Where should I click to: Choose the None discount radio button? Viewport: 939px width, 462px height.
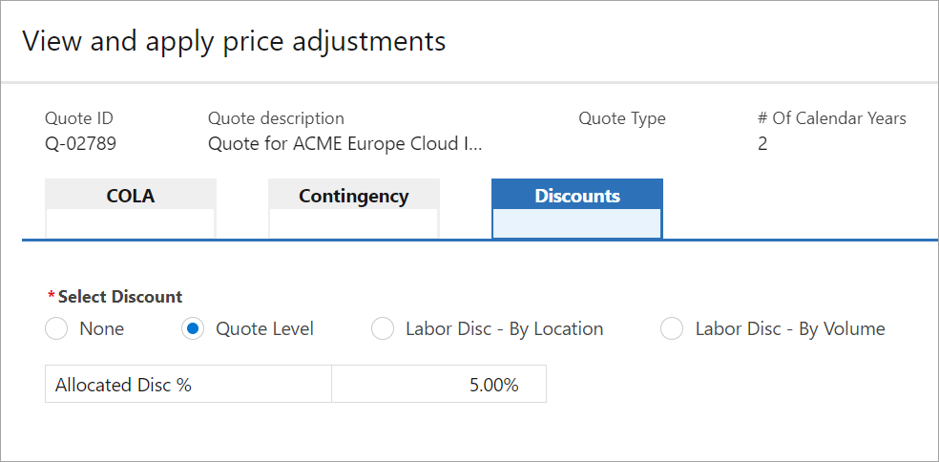coord(56,328)
